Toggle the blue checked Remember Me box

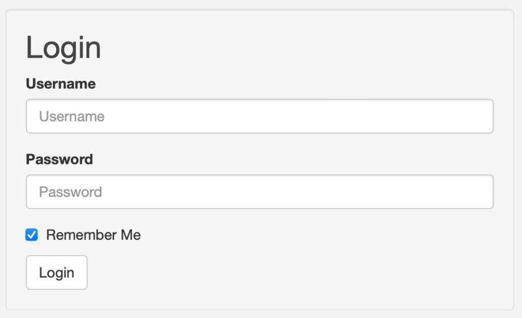point(32,235)
